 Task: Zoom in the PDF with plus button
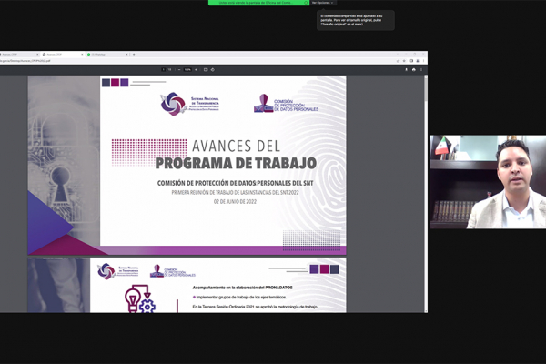tap(196, 70)
